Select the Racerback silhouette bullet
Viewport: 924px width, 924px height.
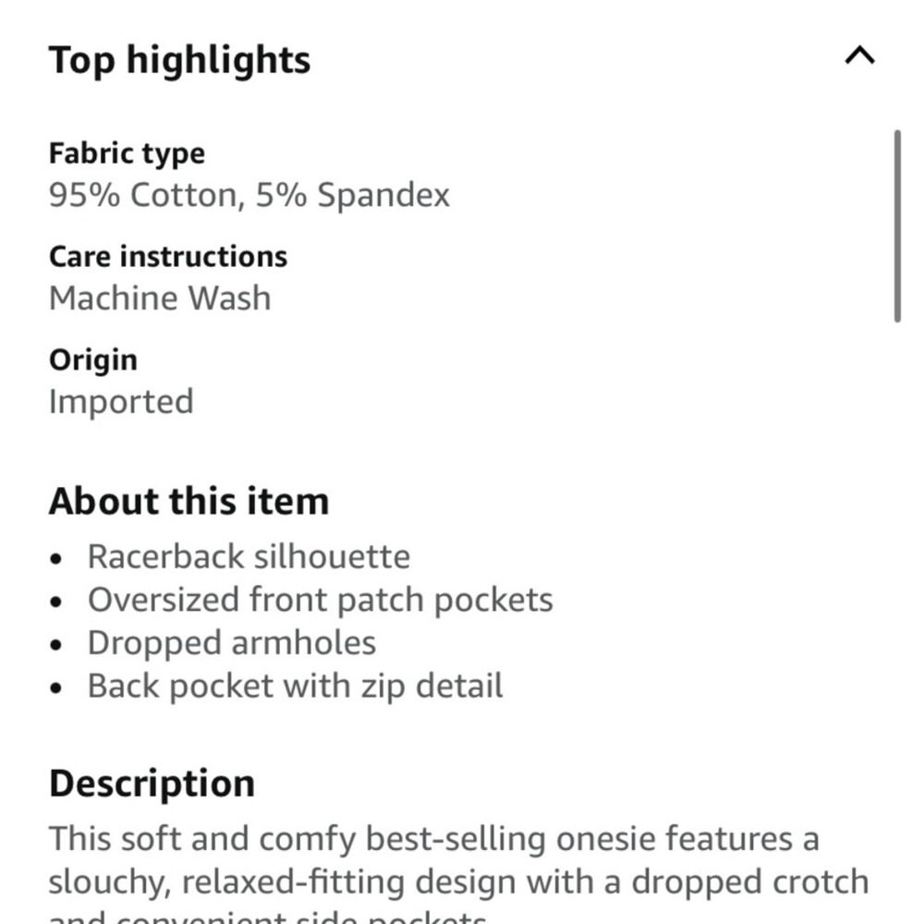pyautogui.click(x=249, y=557)
